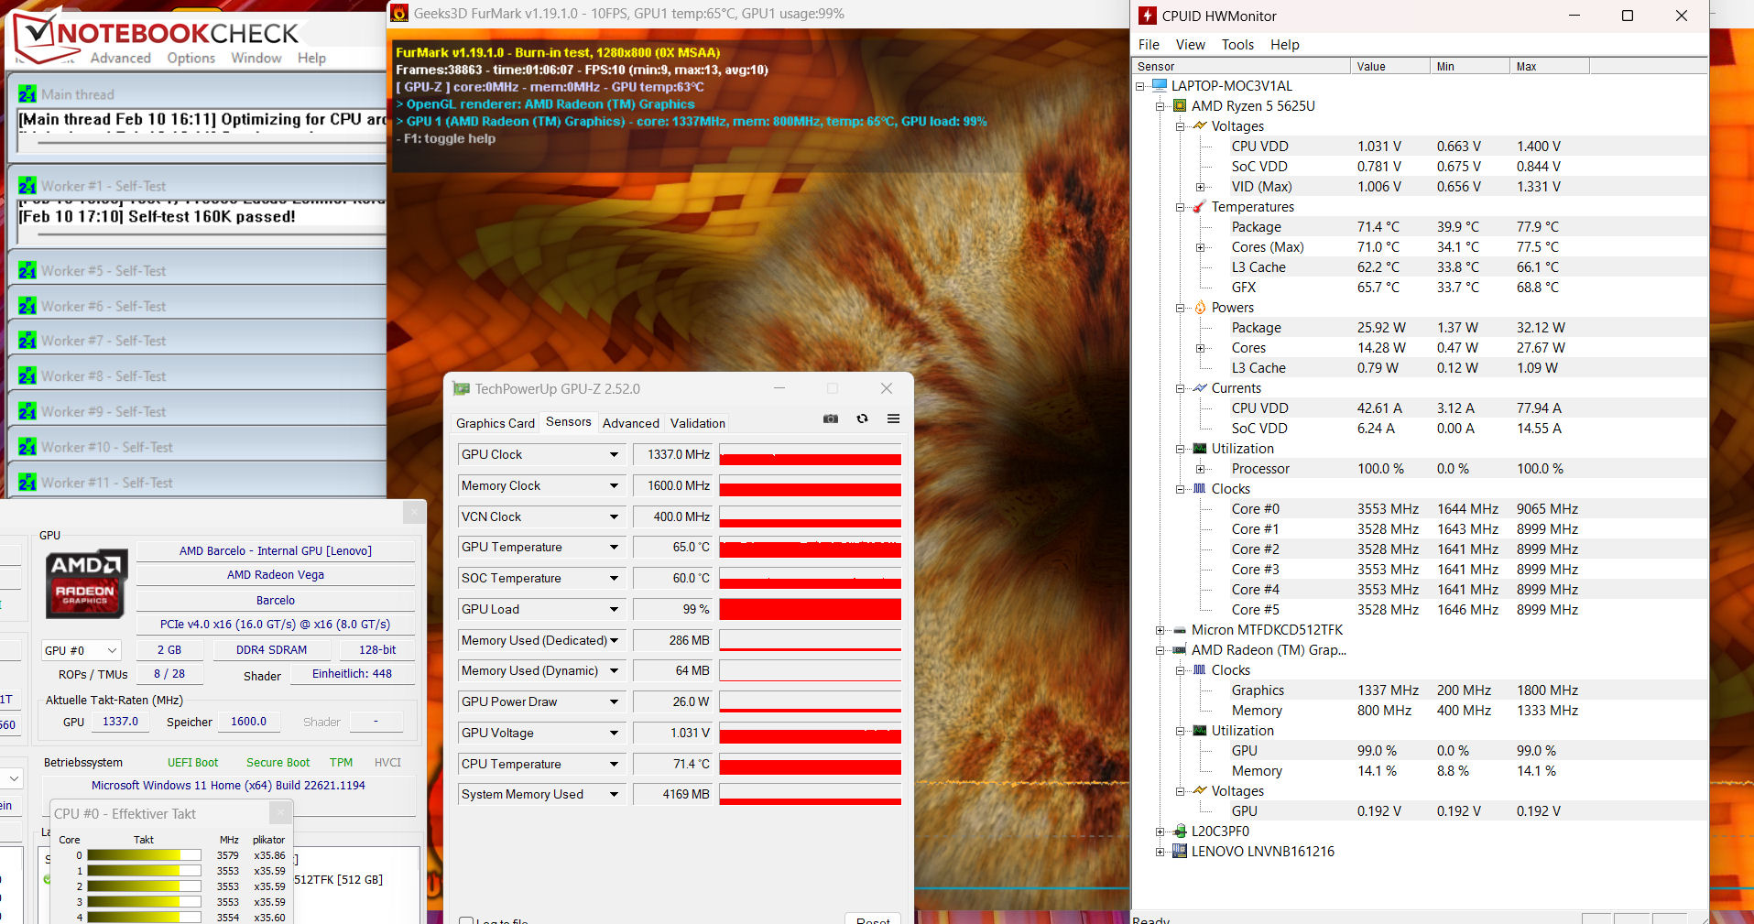This screenshot has height=924, width=1754.
Task: Open the GPU Clock sensor dropdown
Action: point(614,455)
